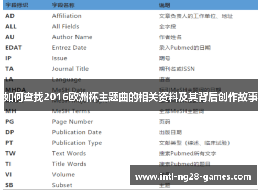Click the 'Publication Date' field name
This screenshot has height=190, width=262.
77,132
